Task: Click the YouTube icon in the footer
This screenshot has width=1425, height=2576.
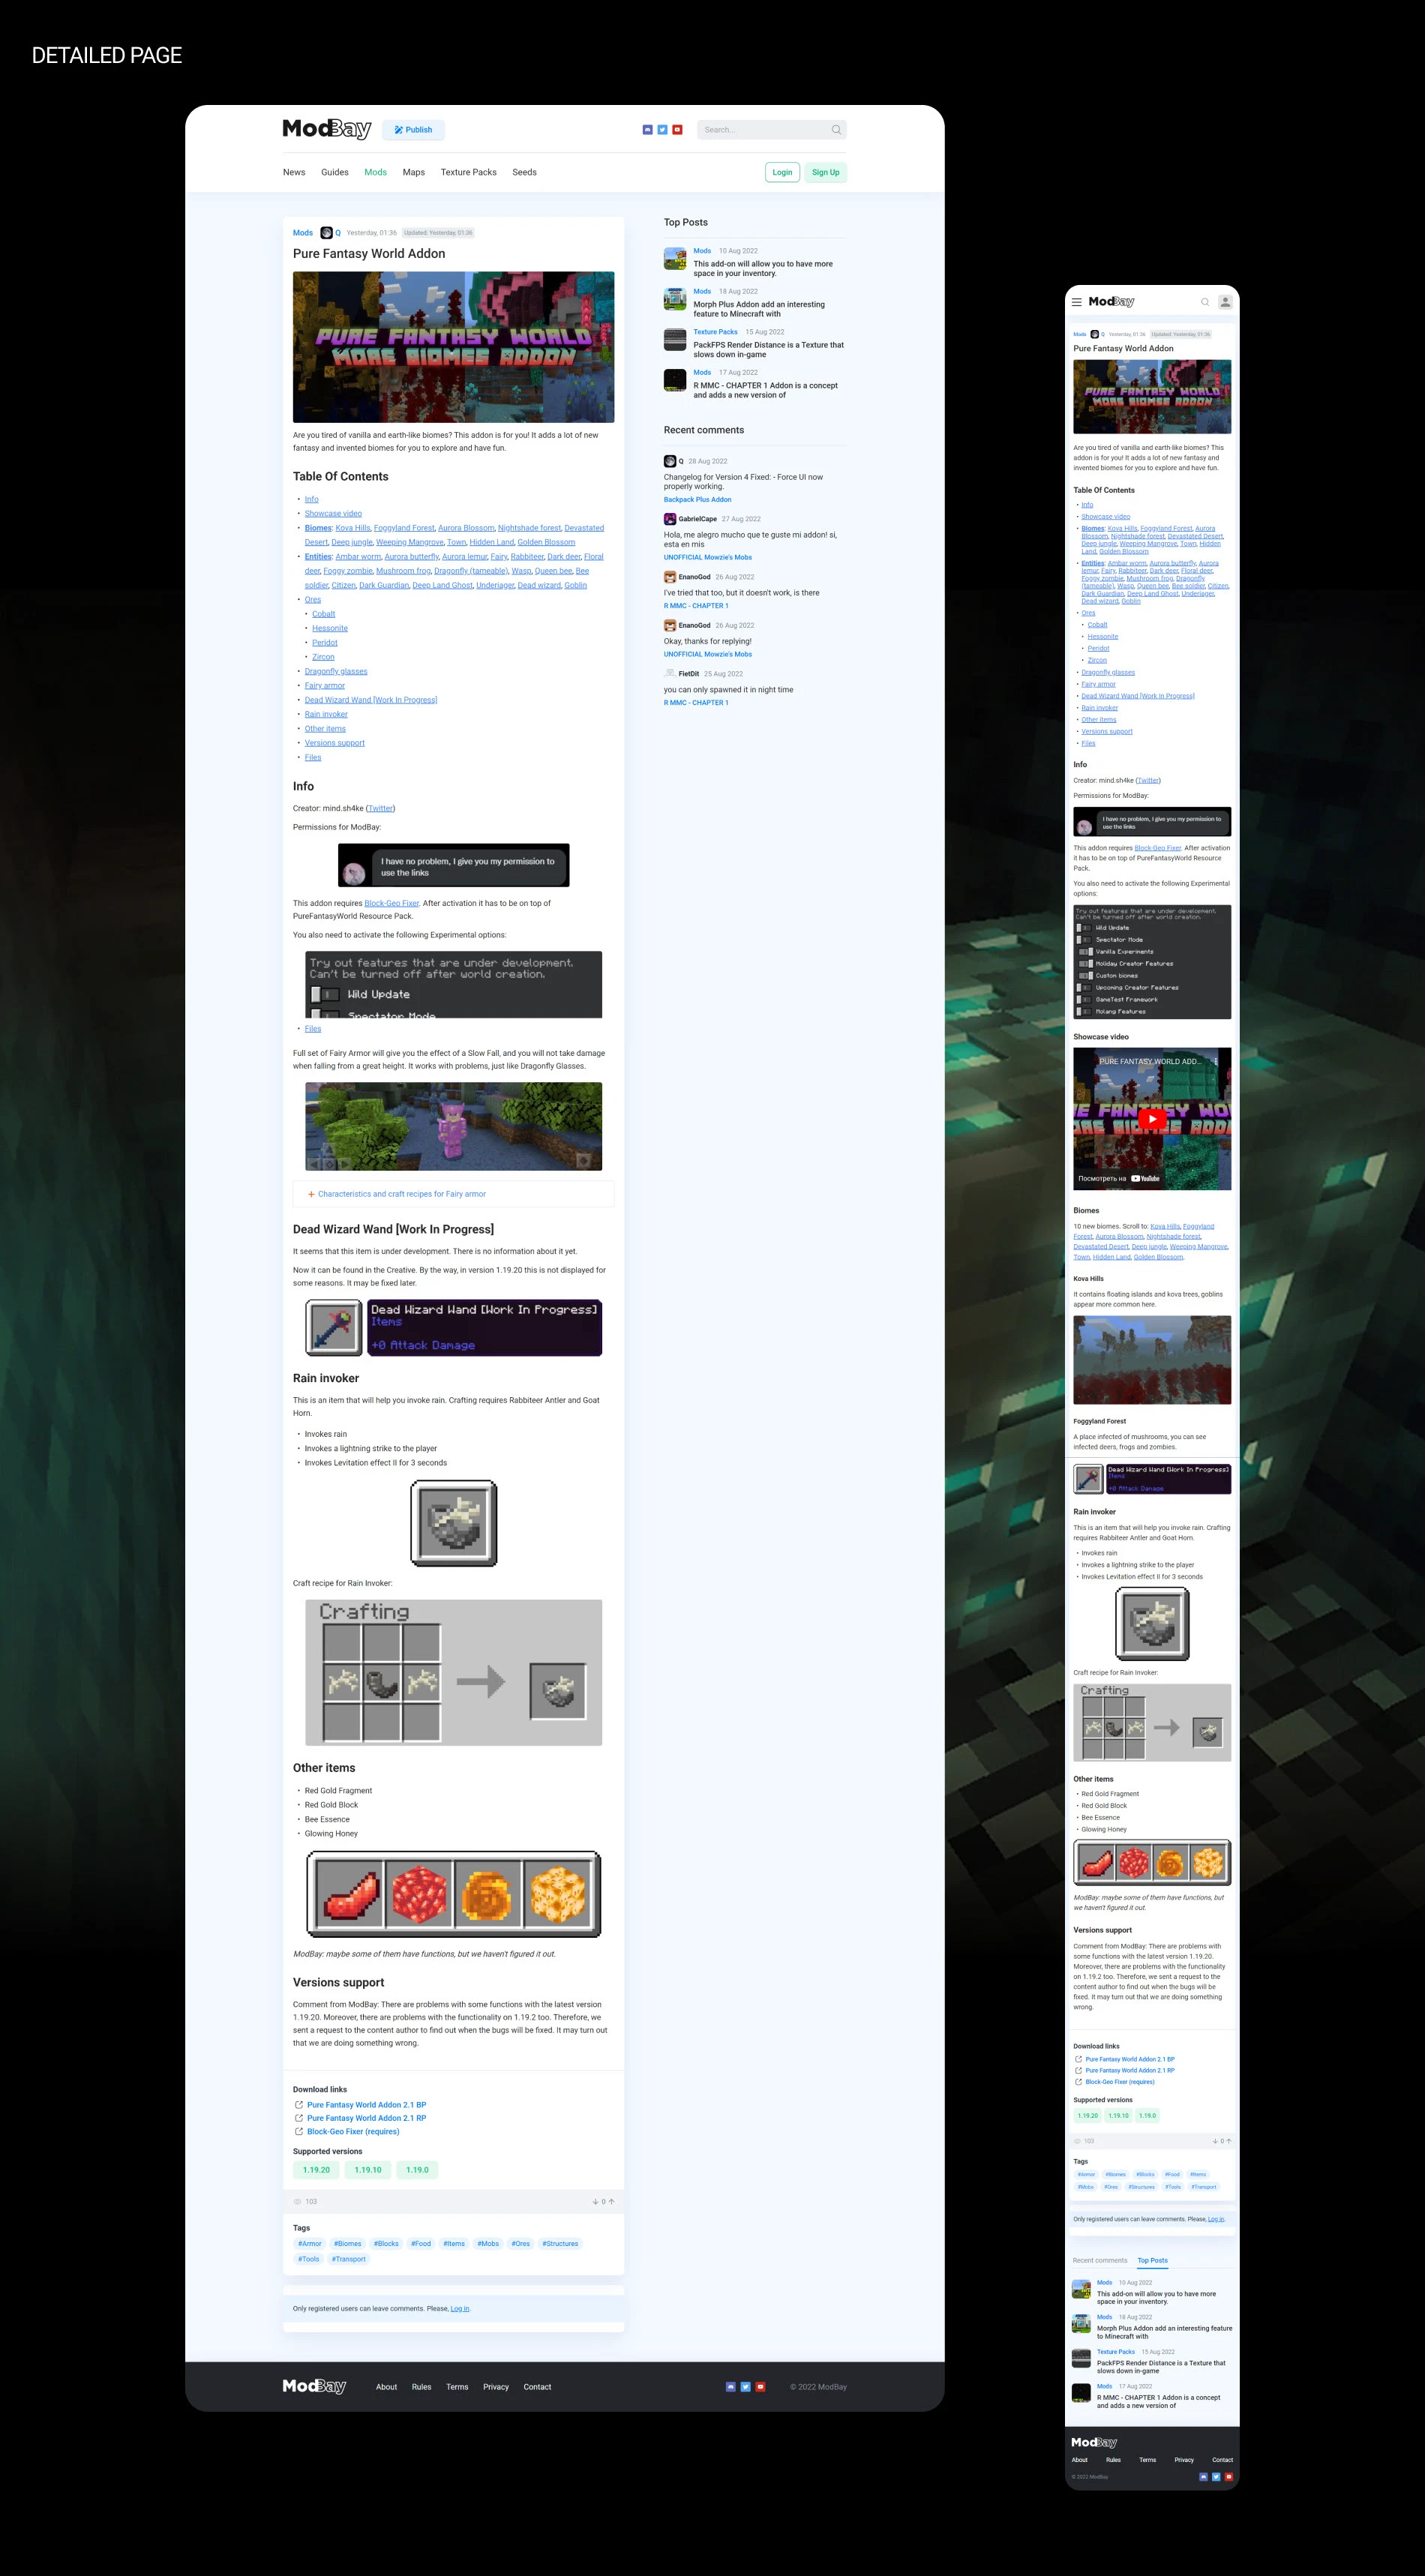Action: (x=760, y=2387)
